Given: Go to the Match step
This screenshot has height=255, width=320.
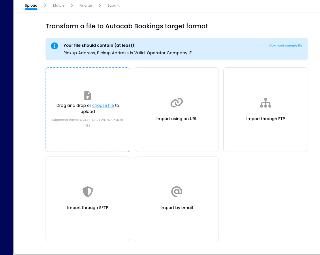Looking at the screenshot, I should [58, 5].
